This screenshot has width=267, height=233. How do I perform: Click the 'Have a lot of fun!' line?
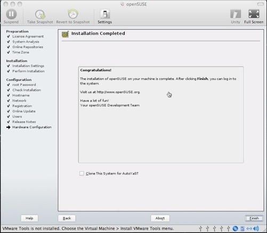click(94, 101)
